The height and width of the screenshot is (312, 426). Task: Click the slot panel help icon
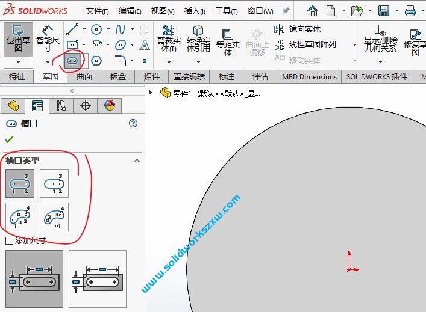[134, 123]
